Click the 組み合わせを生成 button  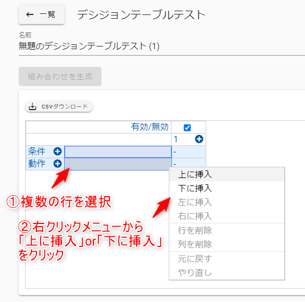[60, 76]
